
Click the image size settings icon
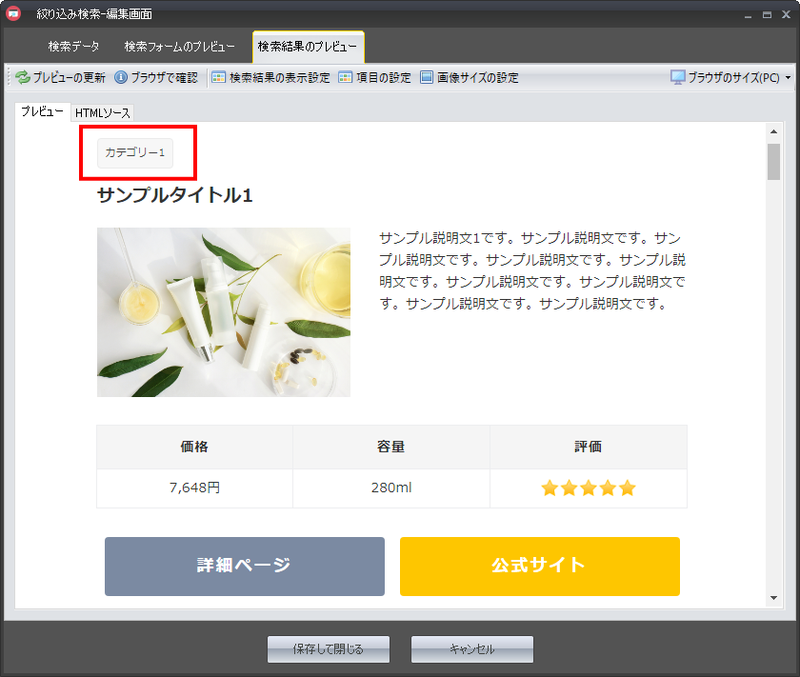coord(427,78)
